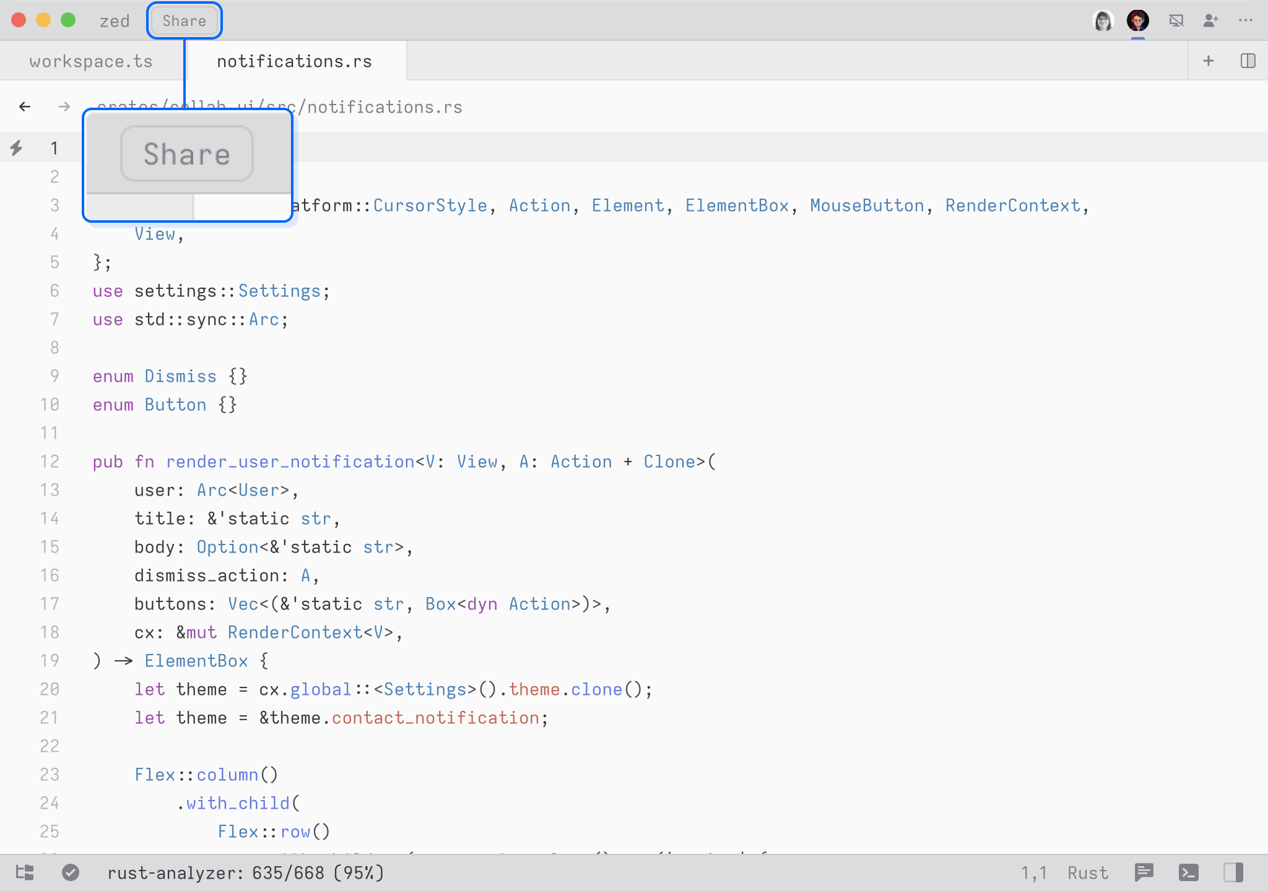1268x891 pixels.
Task: Split the editor pane
Action: 1248,61
